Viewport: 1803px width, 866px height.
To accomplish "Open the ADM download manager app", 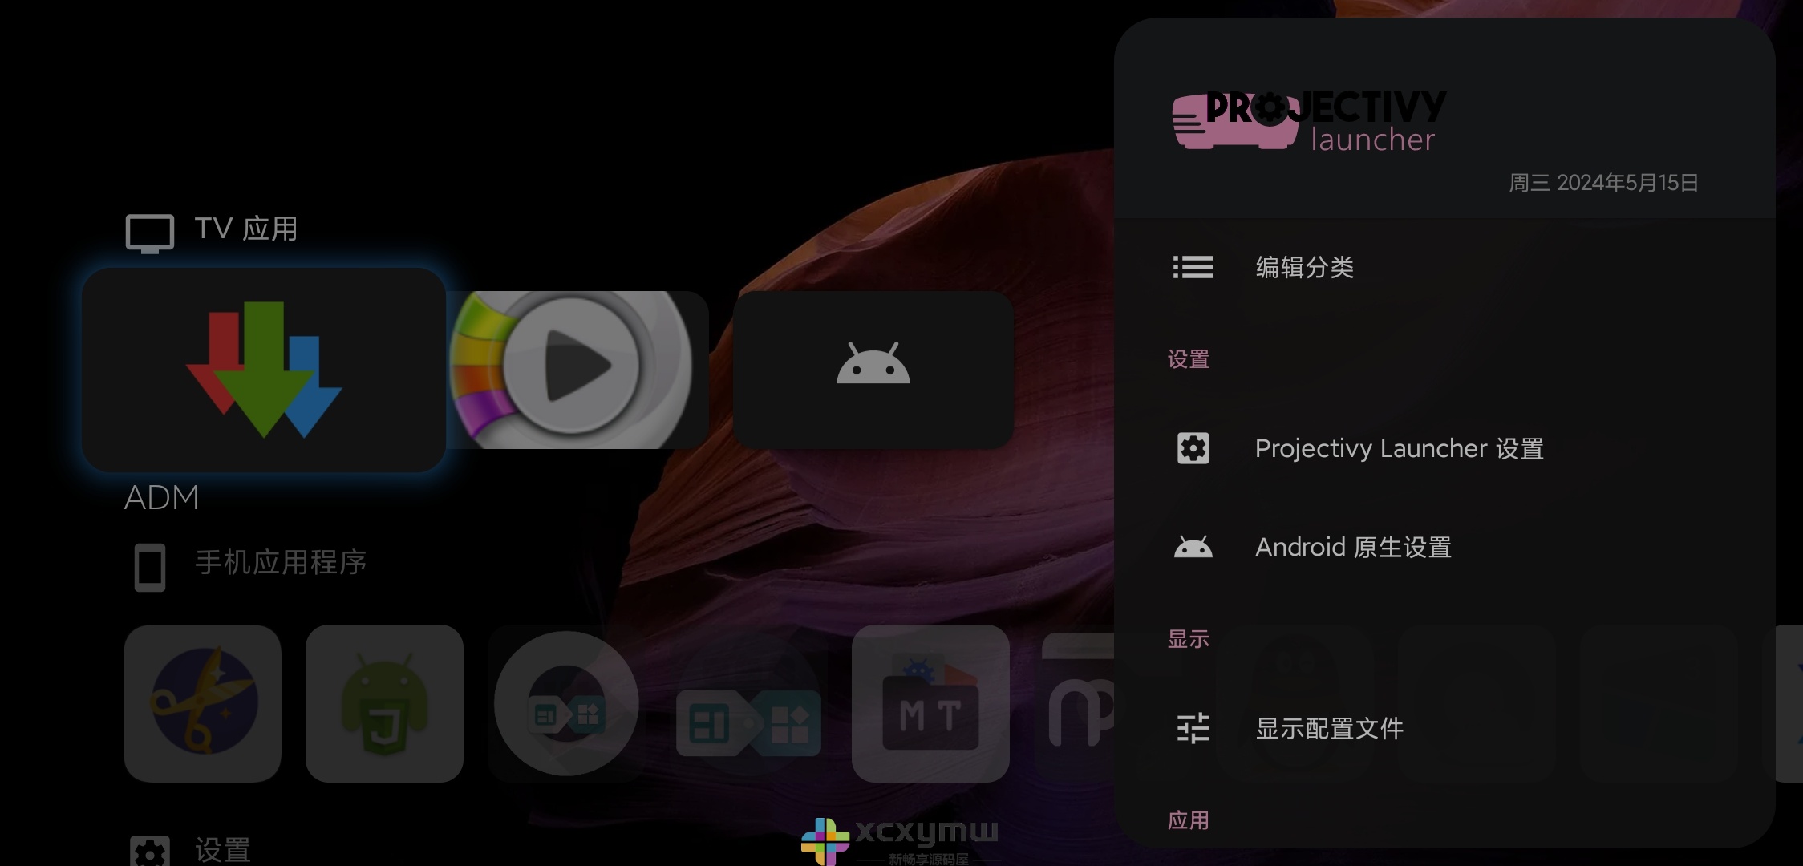I will [265, 369].
